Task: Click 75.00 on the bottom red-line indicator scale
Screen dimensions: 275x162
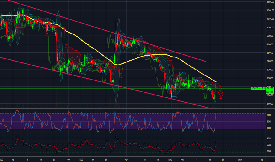Action: coord(269,138)
